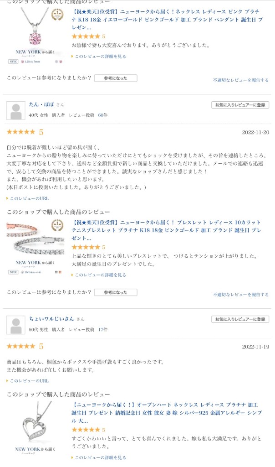Add たん・ぽぽ to favorite reviewers
The image size is (275, 467).
pos(240,105)
